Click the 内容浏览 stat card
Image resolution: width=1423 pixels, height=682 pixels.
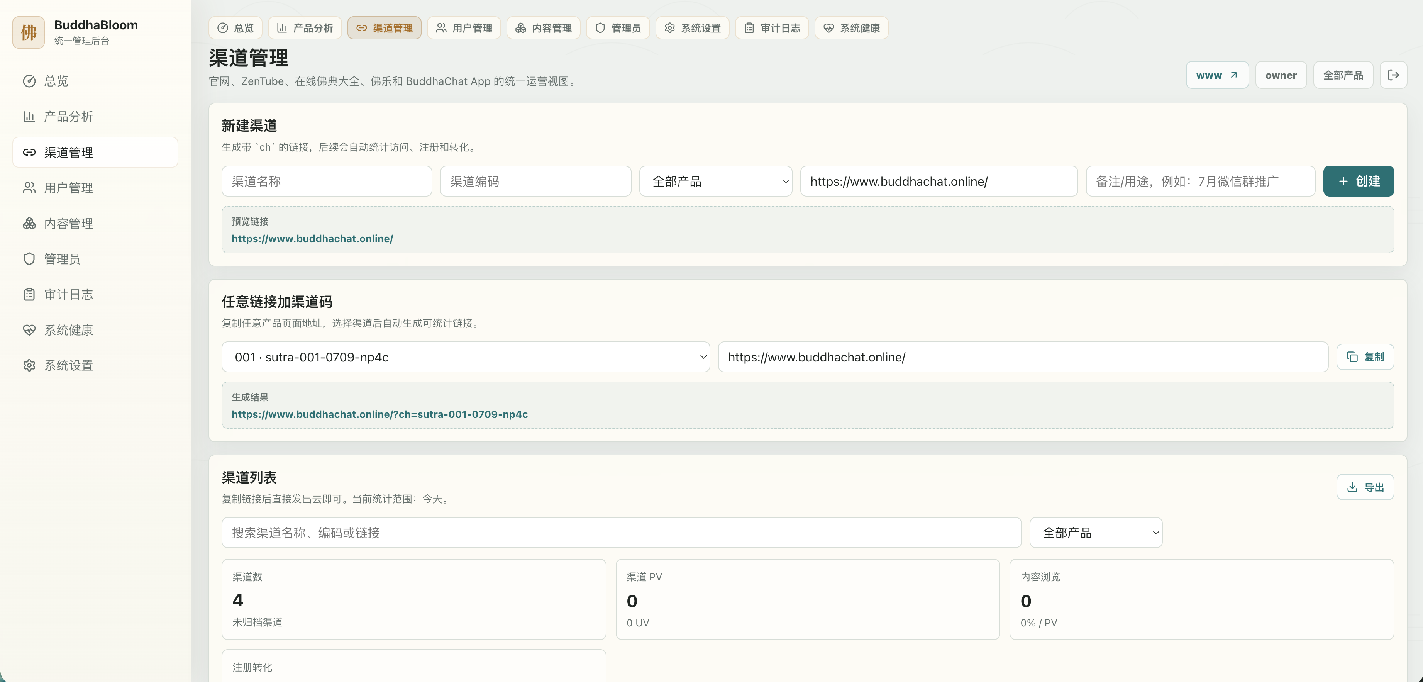1201,600
